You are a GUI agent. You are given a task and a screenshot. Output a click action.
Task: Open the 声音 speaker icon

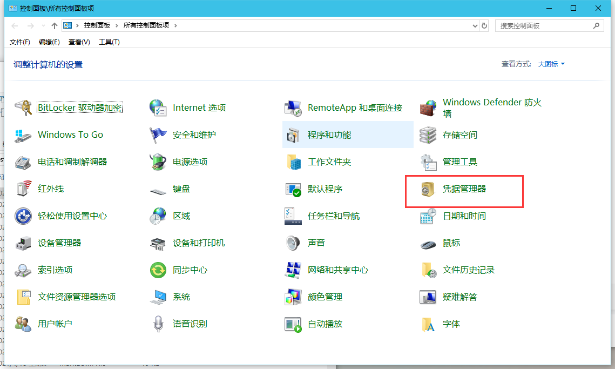293,243
